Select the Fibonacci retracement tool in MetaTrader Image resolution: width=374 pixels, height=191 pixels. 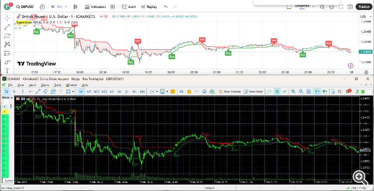point(53,92)
